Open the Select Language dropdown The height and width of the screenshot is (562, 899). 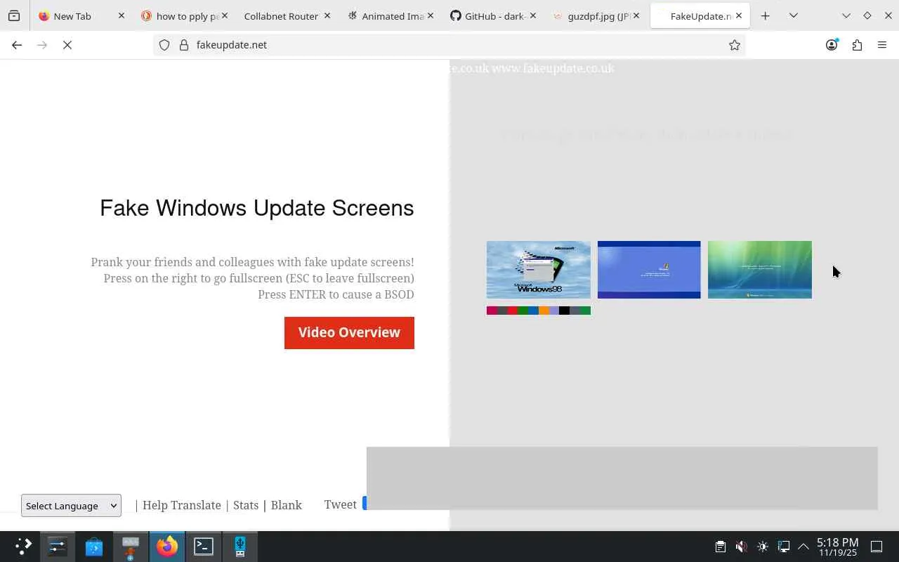click(x=71, y=505)
